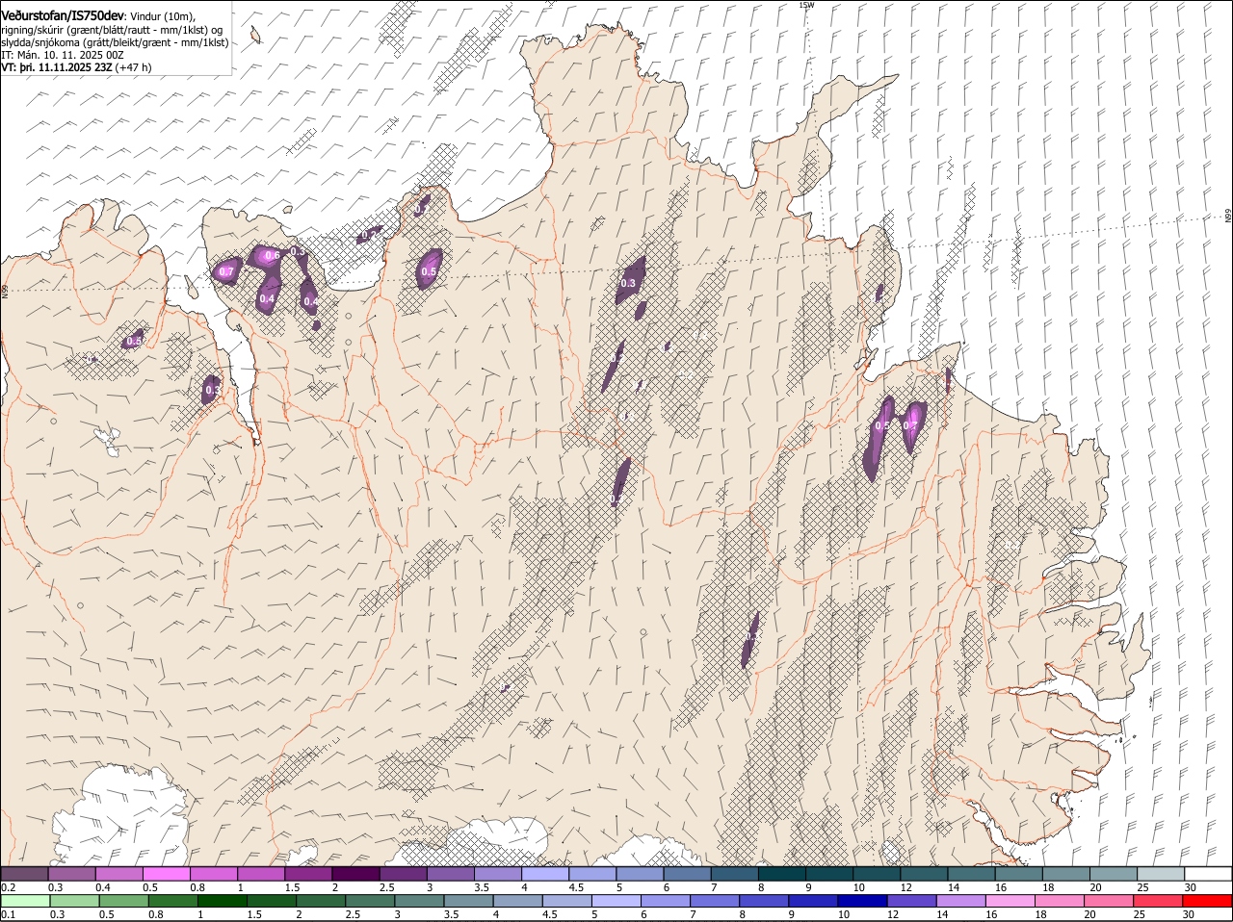Click the N99 label on the right edge

click(1228, 217)
